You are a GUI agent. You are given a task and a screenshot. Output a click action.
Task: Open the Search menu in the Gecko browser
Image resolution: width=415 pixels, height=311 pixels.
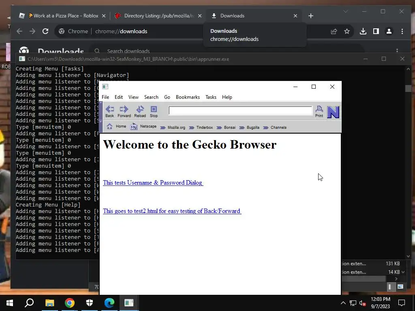pos(151,97)
